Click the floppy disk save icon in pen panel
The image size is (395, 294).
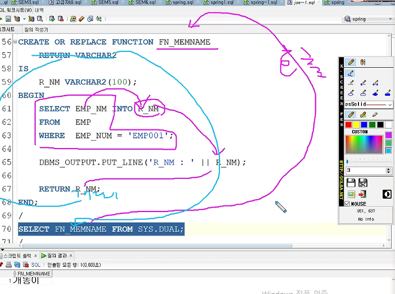click(351, 181)
